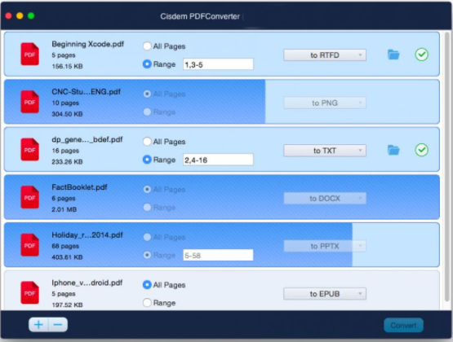Open output folder for Beginning Xcode.pdf
453x342 pixels.
pyautogui.click(x=393, y=55)
